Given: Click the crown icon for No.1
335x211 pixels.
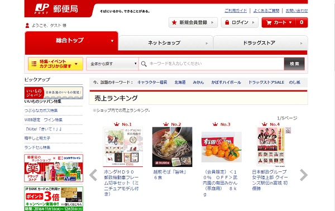Looking at the screenshot, I should (117, 124).
